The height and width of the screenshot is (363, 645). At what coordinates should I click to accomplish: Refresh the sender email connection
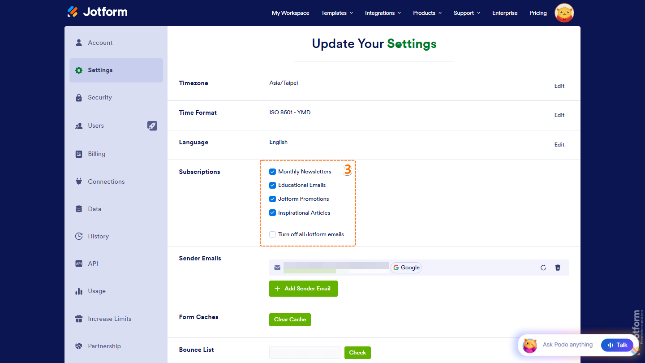543,268
